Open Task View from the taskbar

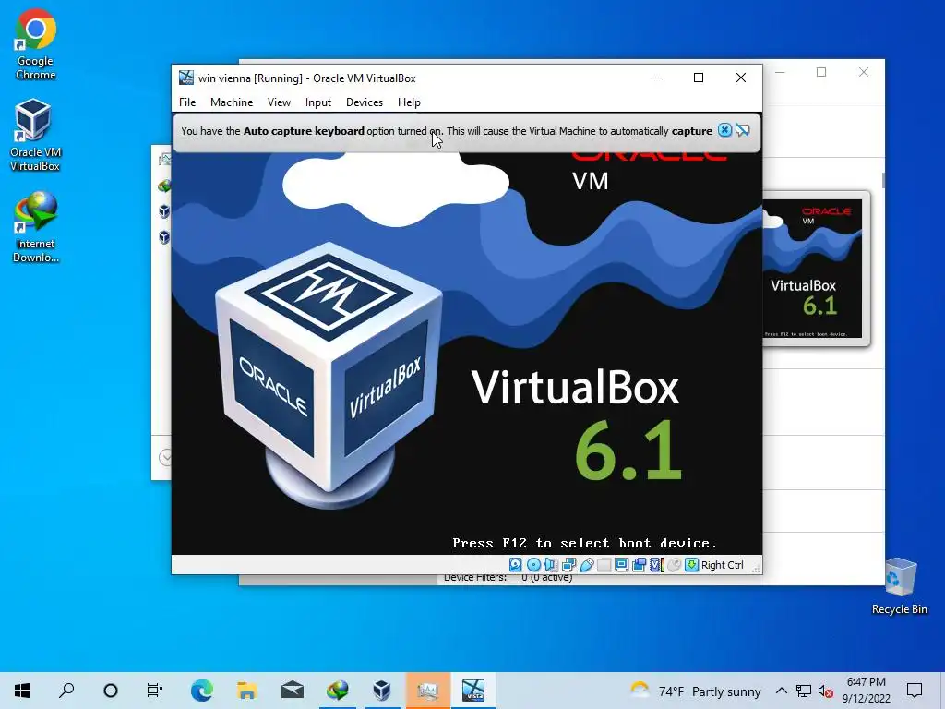click(x=155, y=691)
